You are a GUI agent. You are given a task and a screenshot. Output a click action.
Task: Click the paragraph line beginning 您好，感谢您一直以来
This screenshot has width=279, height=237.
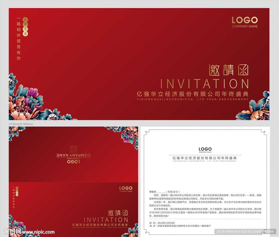tap(207, 195)
